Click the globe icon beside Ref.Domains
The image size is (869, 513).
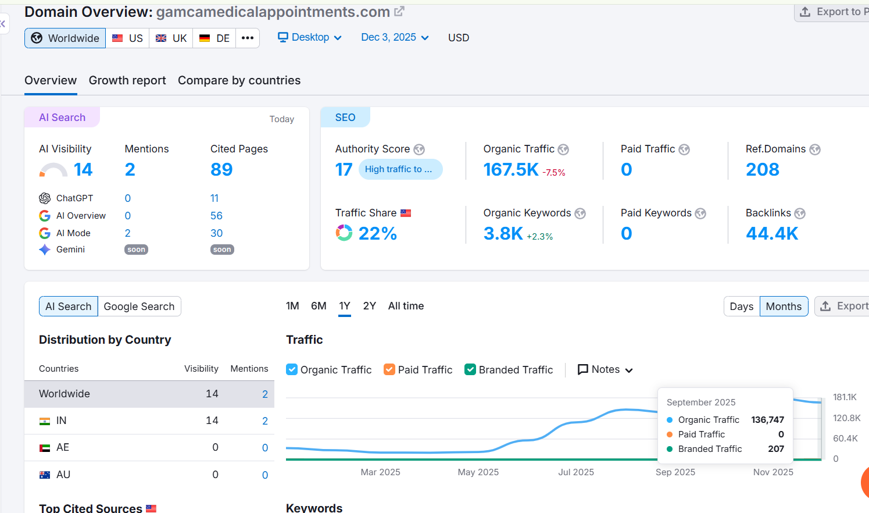click(x=815, y=149)
